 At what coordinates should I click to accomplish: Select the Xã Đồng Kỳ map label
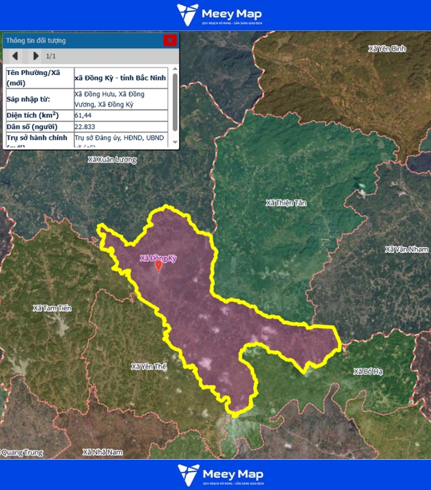pos(158,258)
